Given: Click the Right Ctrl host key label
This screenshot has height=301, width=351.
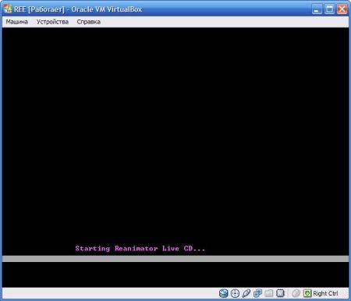Looking at the screenshot, I should pyautogui.click(x=325, y=293).
